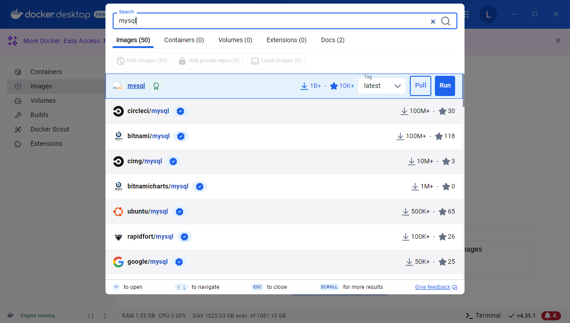The height and width of the screenshot is (323, 570).
Task: Toggle the Hub images (50) filter
Action: [142, 61]
